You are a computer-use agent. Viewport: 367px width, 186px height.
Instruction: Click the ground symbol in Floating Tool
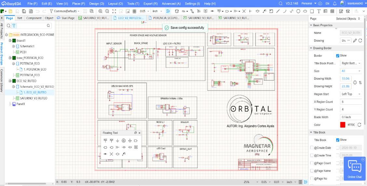pos(117,141)
